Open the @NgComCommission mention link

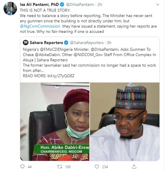40,26
